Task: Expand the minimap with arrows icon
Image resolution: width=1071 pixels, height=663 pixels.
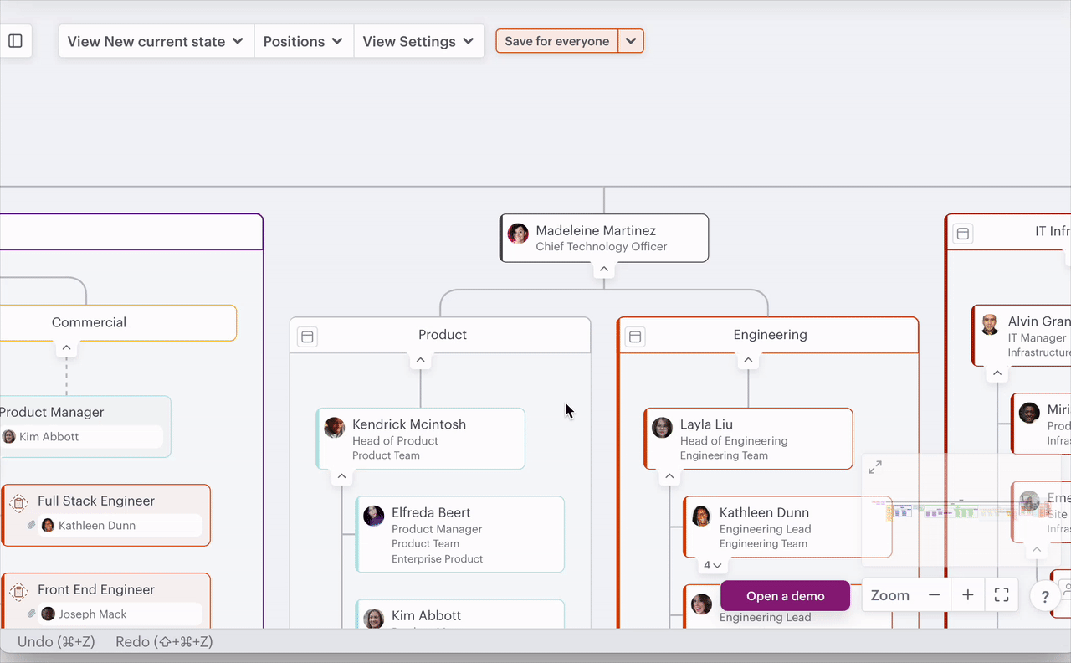Action: (875, 467)
